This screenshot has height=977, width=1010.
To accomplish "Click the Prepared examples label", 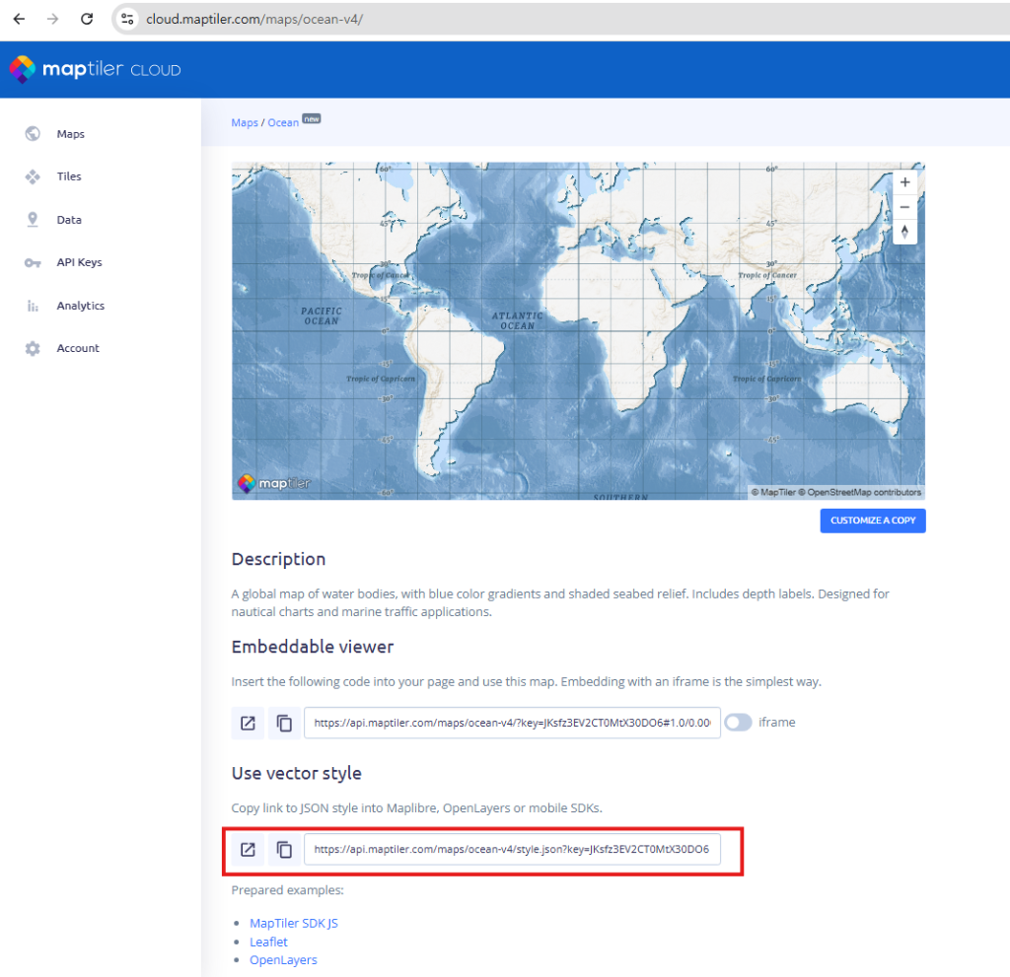I will pos(287,890).
